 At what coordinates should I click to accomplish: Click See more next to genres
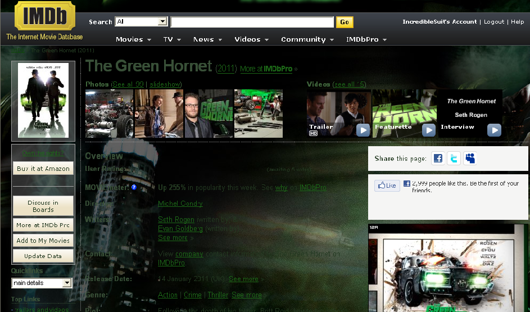click(x=247, y=295)
